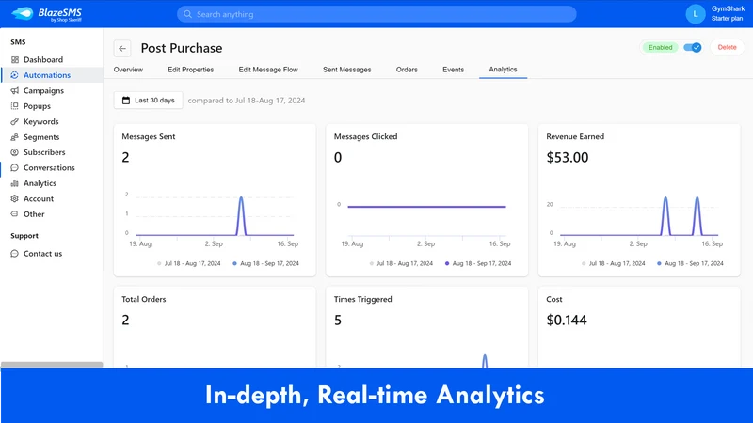The height and width of the screenshot is (423, 753).
Task: Toggle Aug 18 - Sep 17 legend in Messages Sent
Action: tap(265, 263)
